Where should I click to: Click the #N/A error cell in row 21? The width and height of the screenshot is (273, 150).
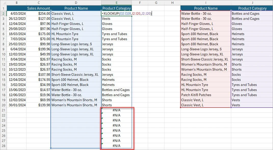pyautogui.click(x=116, y=110)
